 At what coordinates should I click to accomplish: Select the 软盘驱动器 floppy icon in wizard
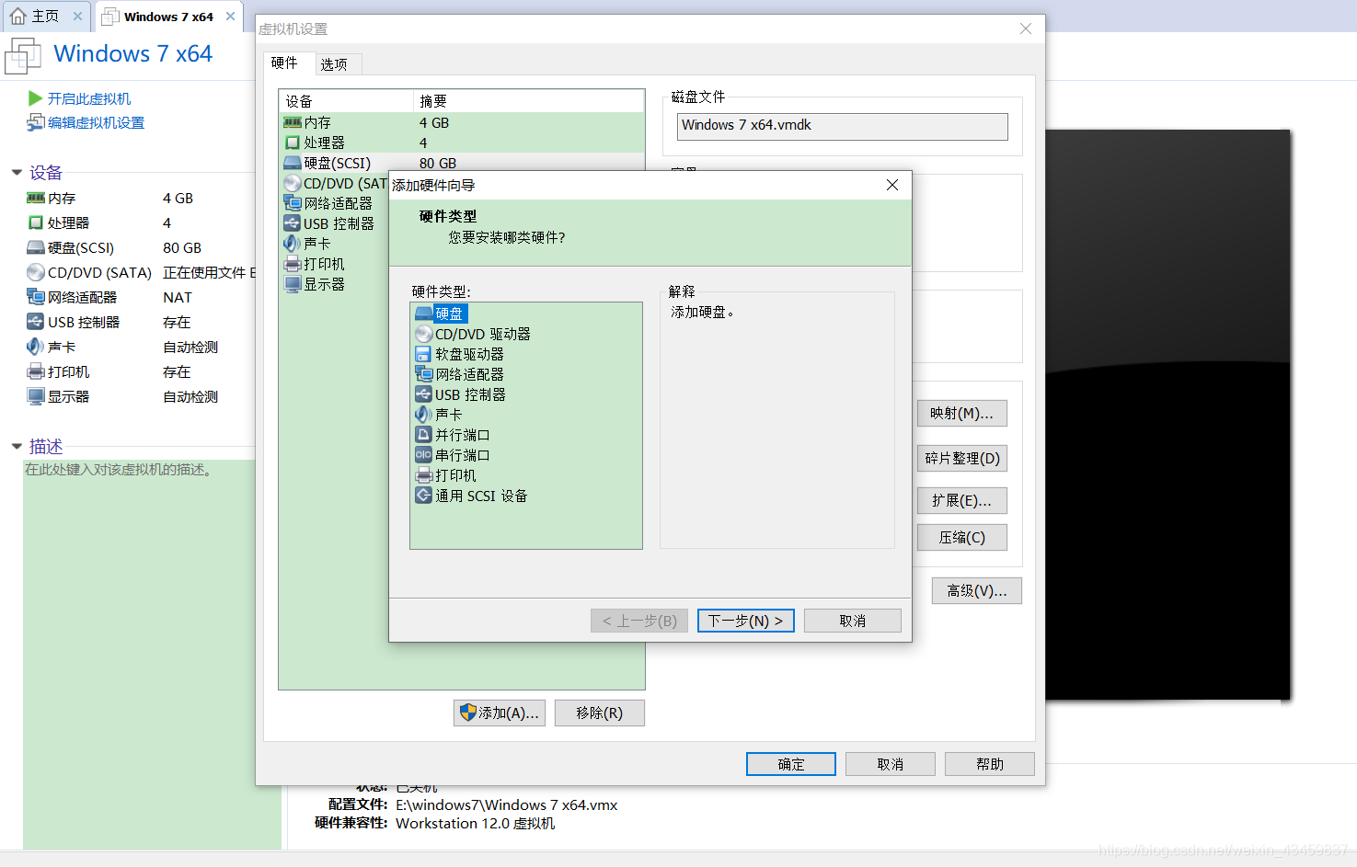pos(423,354)
